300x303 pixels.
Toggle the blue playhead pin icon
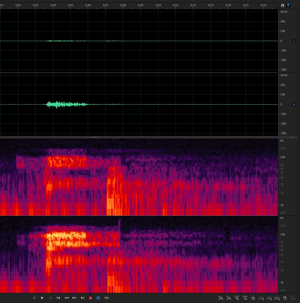coord(289,6)
